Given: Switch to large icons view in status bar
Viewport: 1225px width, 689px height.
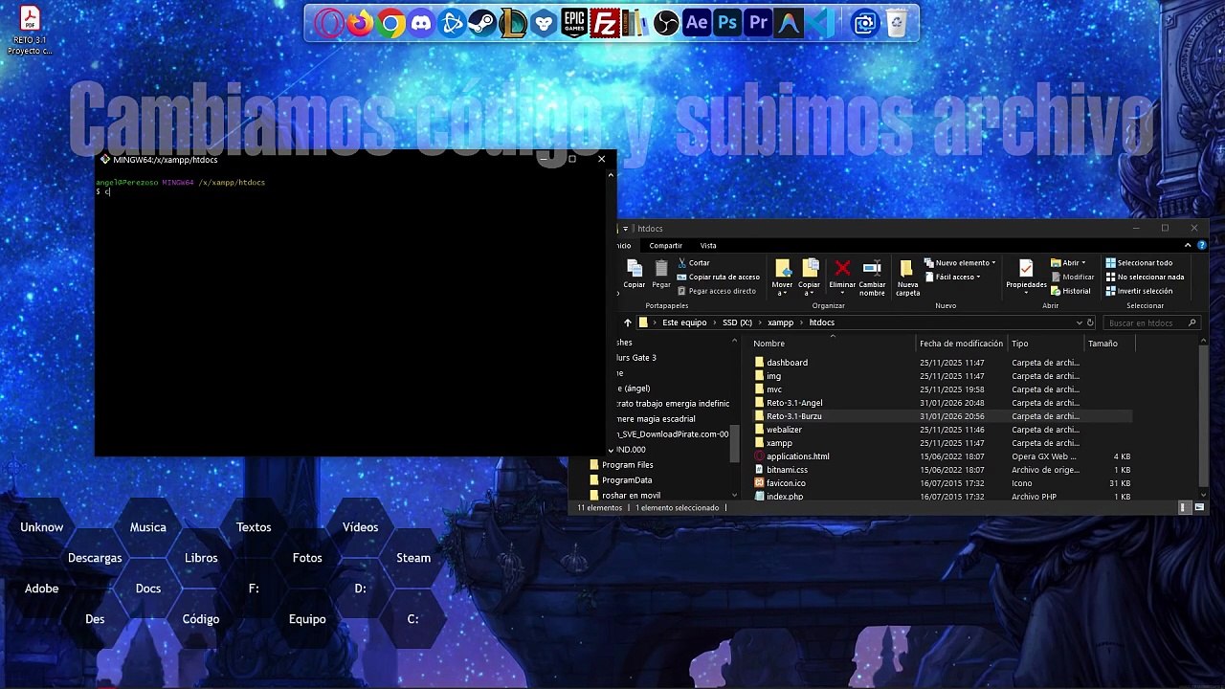Looking at the screenshot, I should [1200, 507].
